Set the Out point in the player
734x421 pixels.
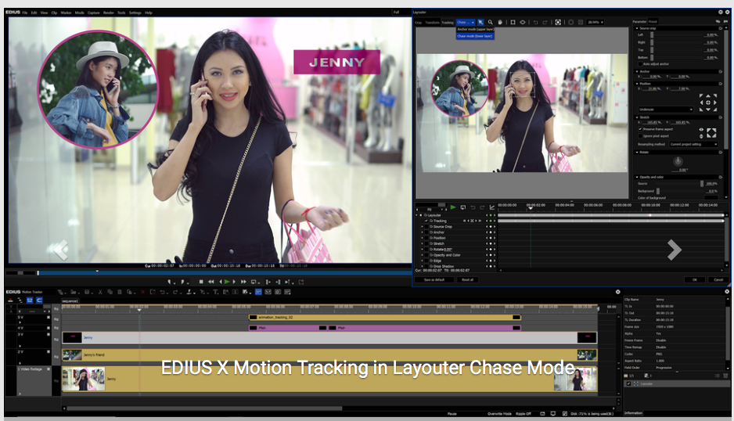183,282
